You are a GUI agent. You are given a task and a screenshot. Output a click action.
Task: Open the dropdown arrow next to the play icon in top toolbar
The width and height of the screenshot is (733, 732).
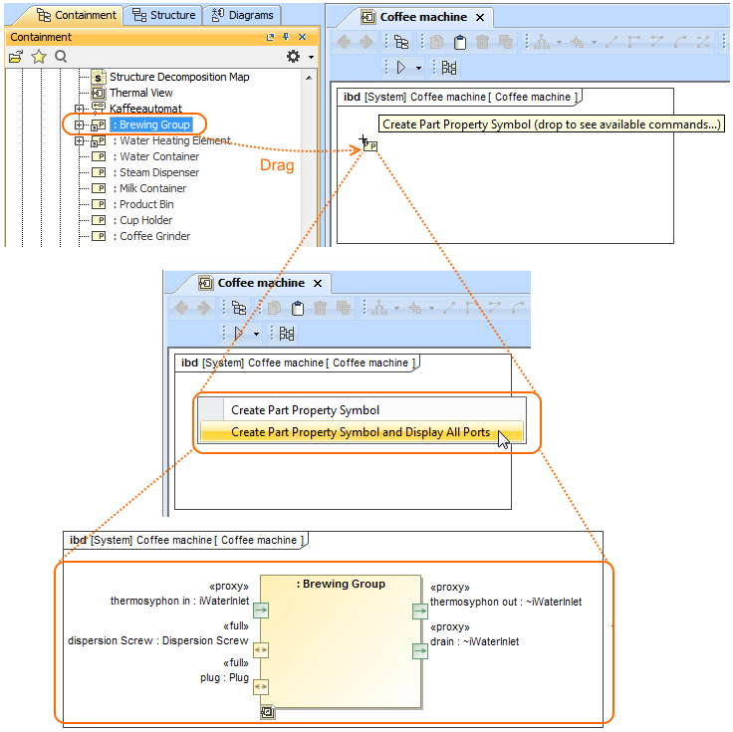419,68
